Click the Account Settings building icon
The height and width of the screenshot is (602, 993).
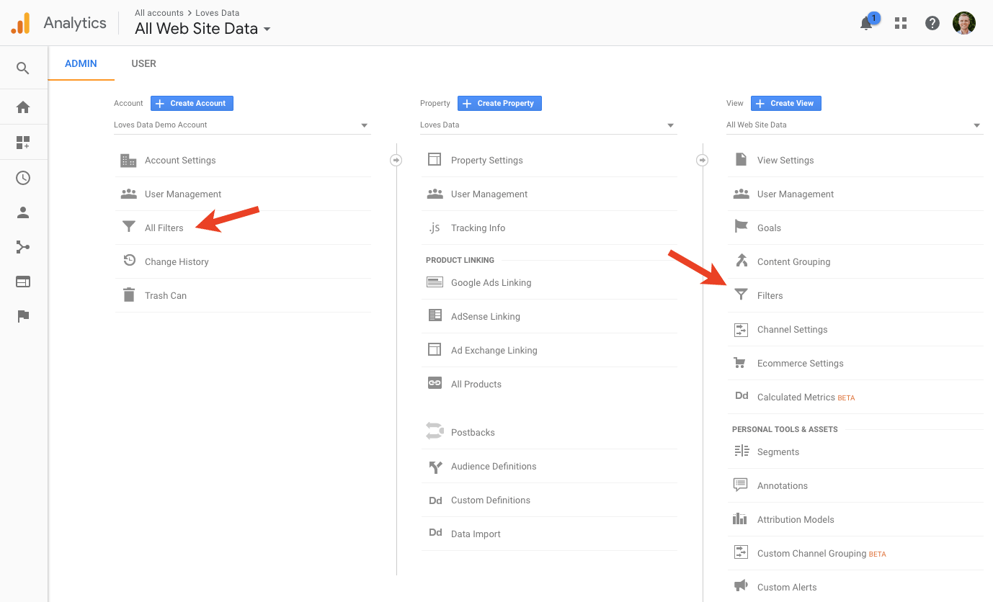coord(128,161)
